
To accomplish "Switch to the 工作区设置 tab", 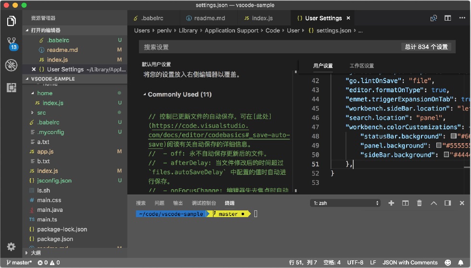I will (x=361, y=66).
